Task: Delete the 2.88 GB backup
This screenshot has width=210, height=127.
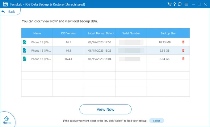Action: tap(183, 50)
